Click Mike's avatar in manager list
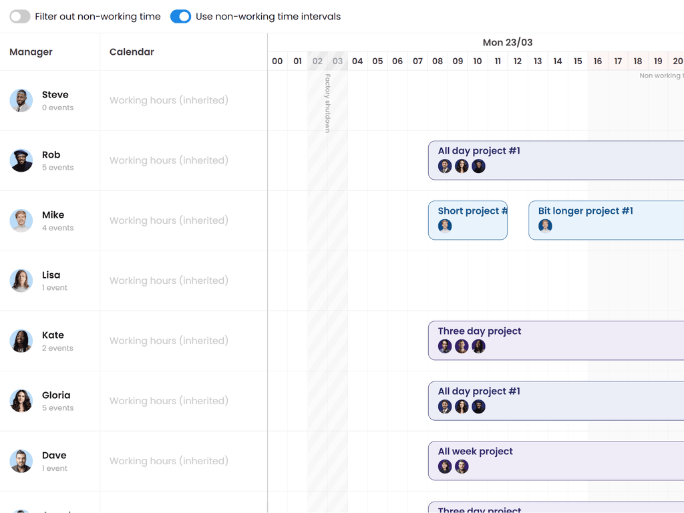The image size is (684, 513). click(x=21, y=221)
